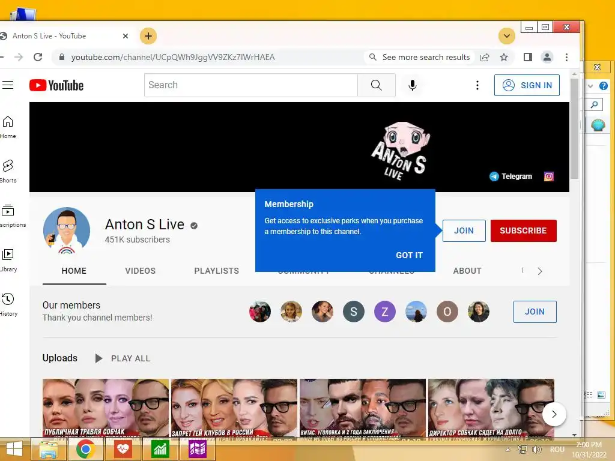This screenshot has width=615, height=461.
Task: Switch to the About channel tab
Action: tap(467, 271)
